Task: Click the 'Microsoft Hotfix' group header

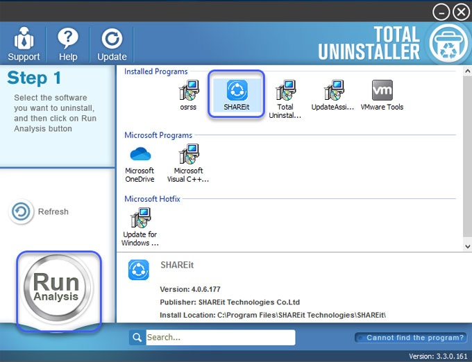Action: (152, 199)
